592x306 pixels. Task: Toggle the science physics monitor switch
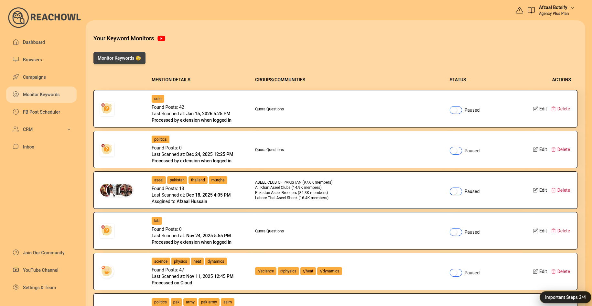point(456,273)
